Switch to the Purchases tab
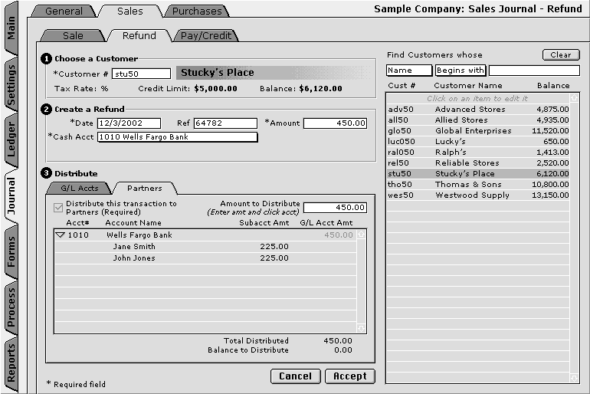This screenshot has width=590, height=394. click(x=197, y=11)
